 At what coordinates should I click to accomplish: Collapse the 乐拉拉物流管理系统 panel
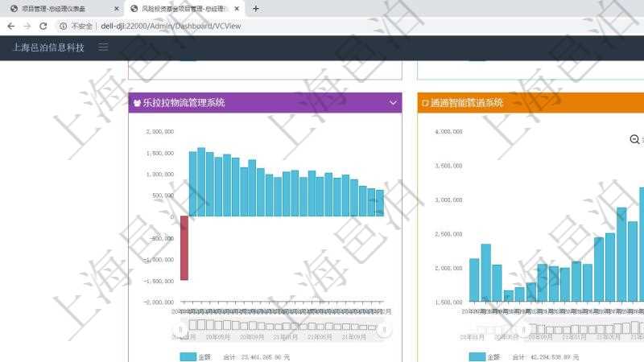point(393,103)
